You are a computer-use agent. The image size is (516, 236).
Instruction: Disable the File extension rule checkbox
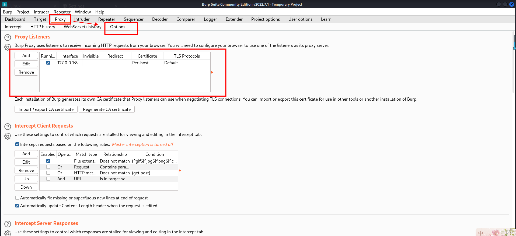[x=48, y=161]
